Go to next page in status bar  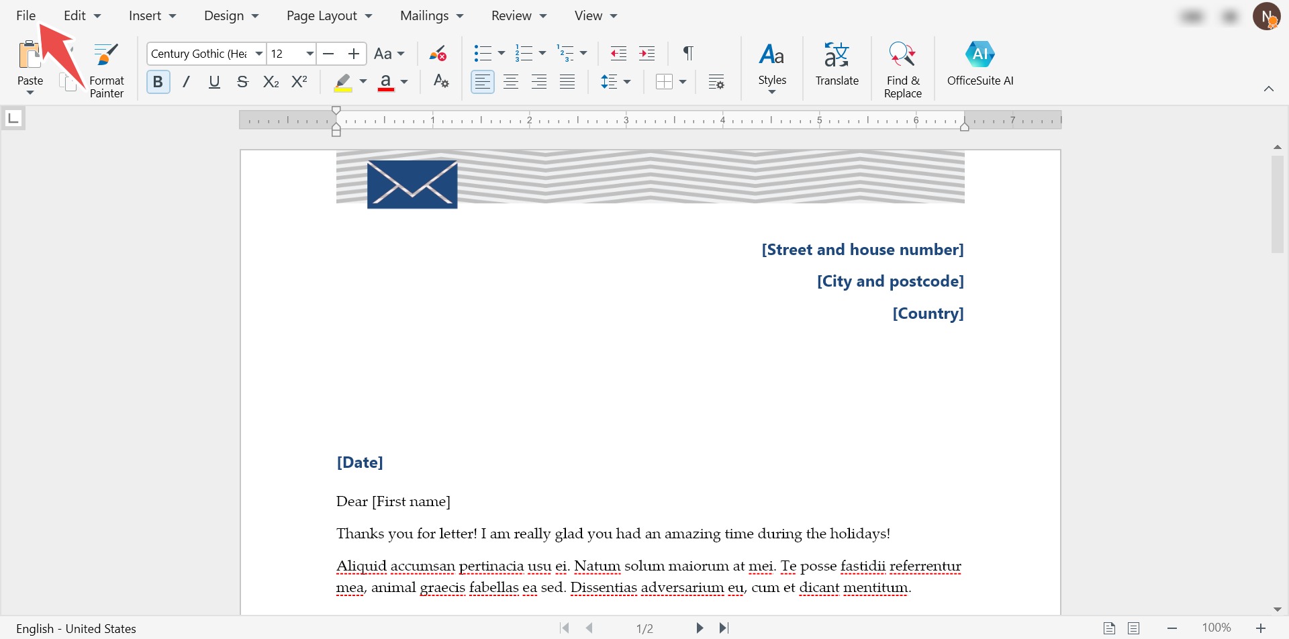[700, 628]
